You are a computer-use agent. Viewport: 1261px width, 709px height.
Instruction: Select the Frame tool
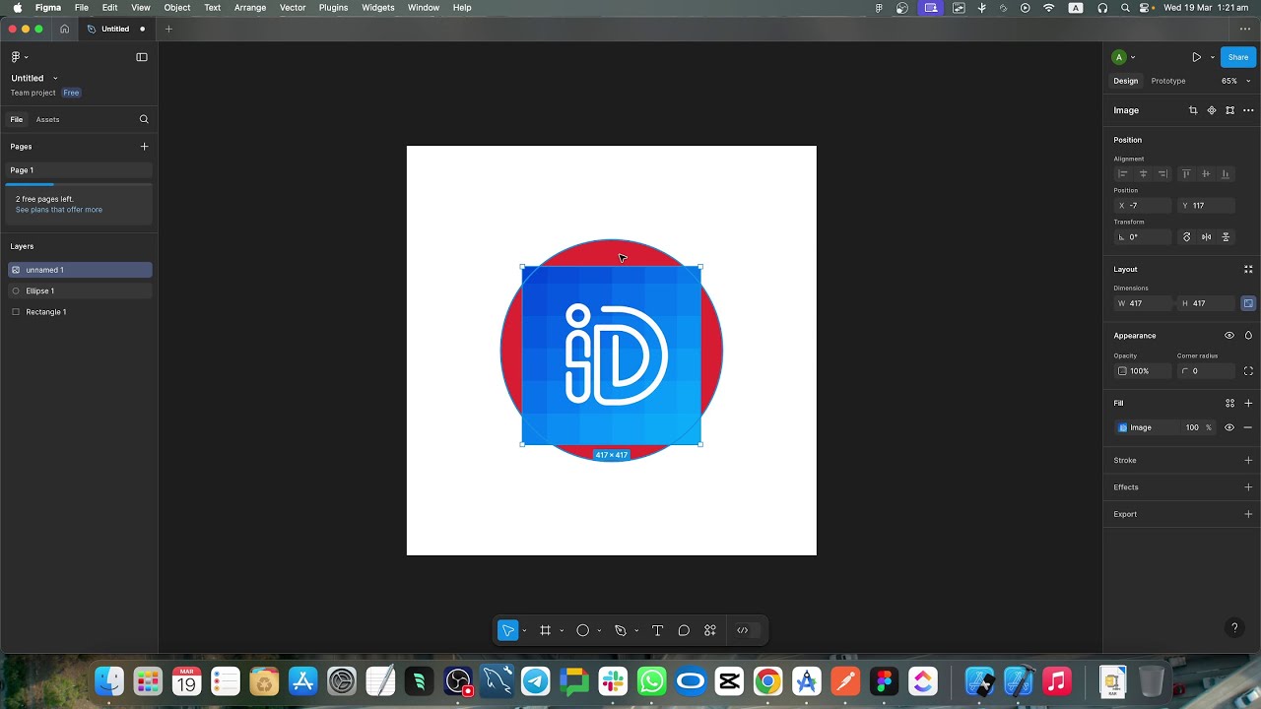coord(545,630)
